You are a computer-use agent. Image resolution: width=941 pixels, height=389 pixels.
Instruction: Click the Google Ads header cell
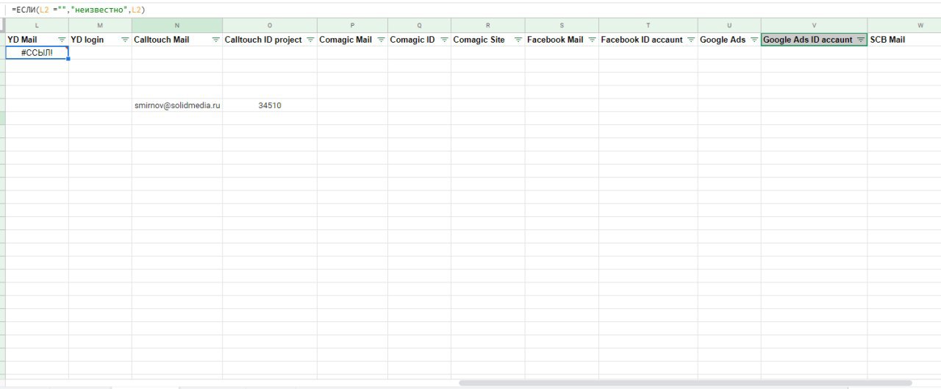tap(729, 40)
